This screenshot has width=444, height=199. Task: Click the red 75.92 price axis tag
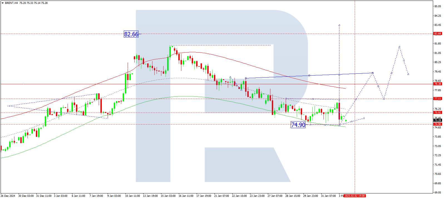437,113
